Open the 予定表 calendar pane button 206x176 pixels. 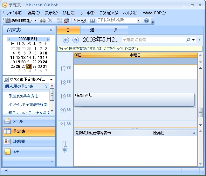pos(29,131)
